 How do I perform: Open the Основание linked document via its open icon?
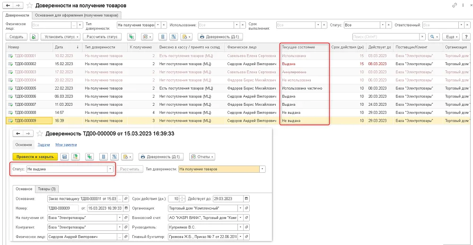(x=126, y=199)
